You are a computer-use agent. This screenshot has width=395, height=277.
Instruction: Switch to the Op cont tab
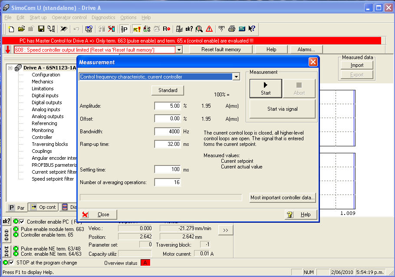pyautogui.click(x=43, y=207)
